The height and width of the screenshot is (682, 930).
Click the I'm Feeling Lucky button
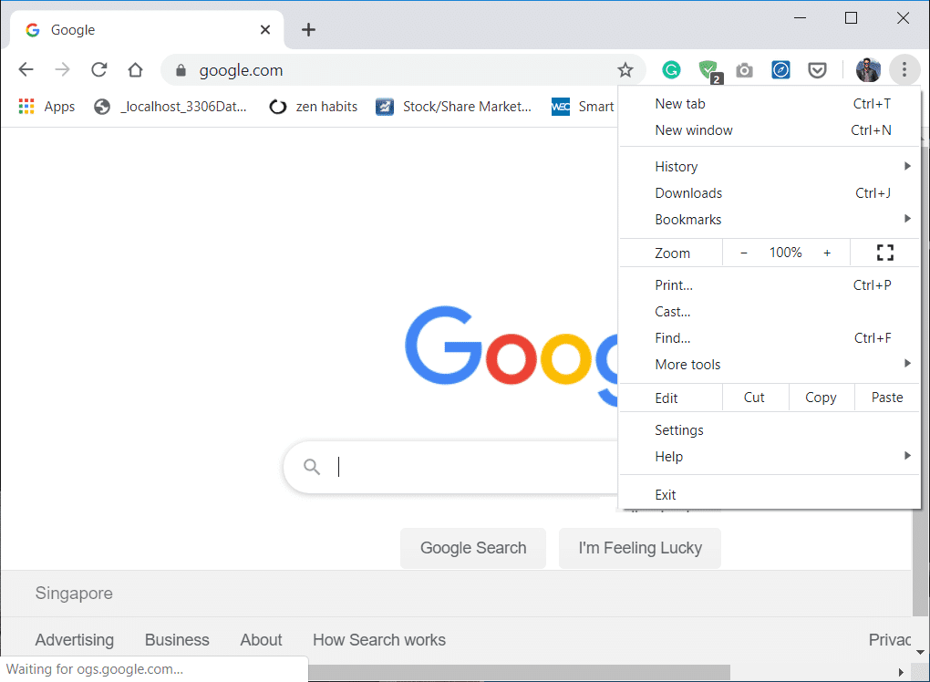click(x=639, y=548)
